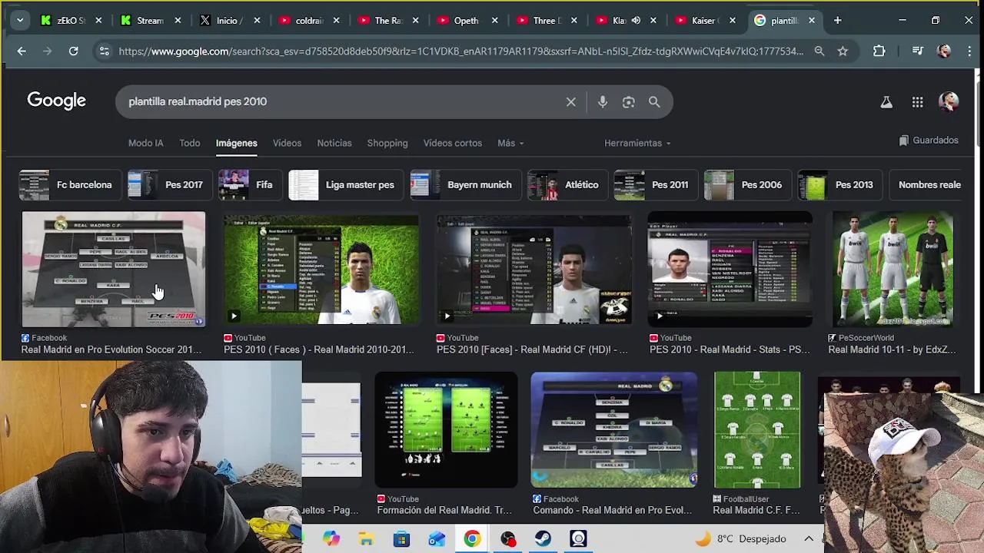
Task: Open the media controls toolbar icon
Action: (917, 51)
